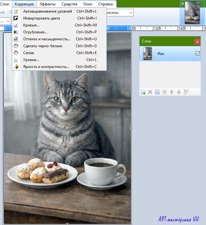Screen dimensions: 206x225
Task: Click the Redo arrow in toolbar
Action: pos(2,13)
